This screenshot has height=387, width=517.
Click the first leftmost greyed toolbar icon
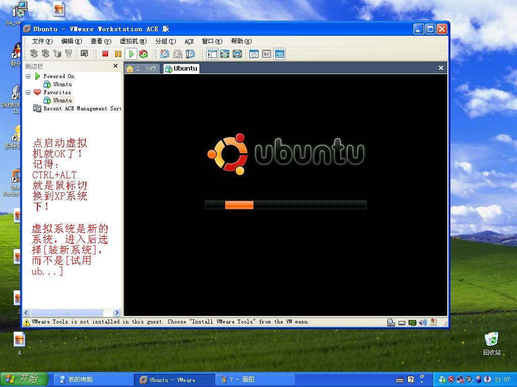tap(34, 53)
